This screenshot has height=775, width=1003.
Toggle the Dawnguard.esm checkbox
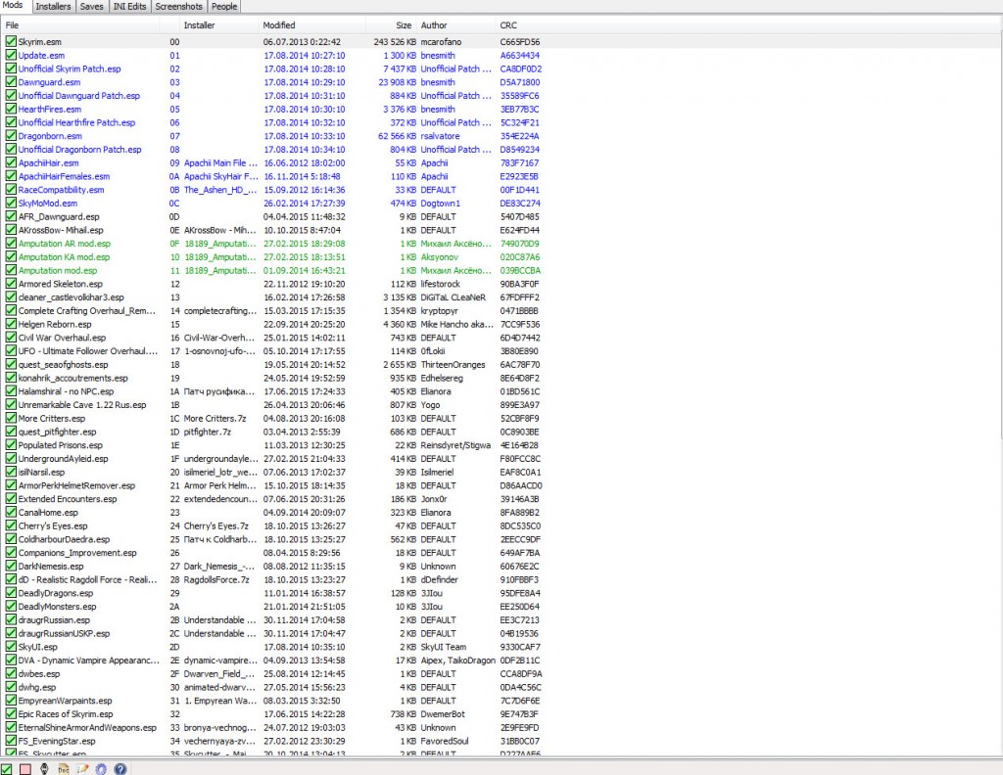11,82
